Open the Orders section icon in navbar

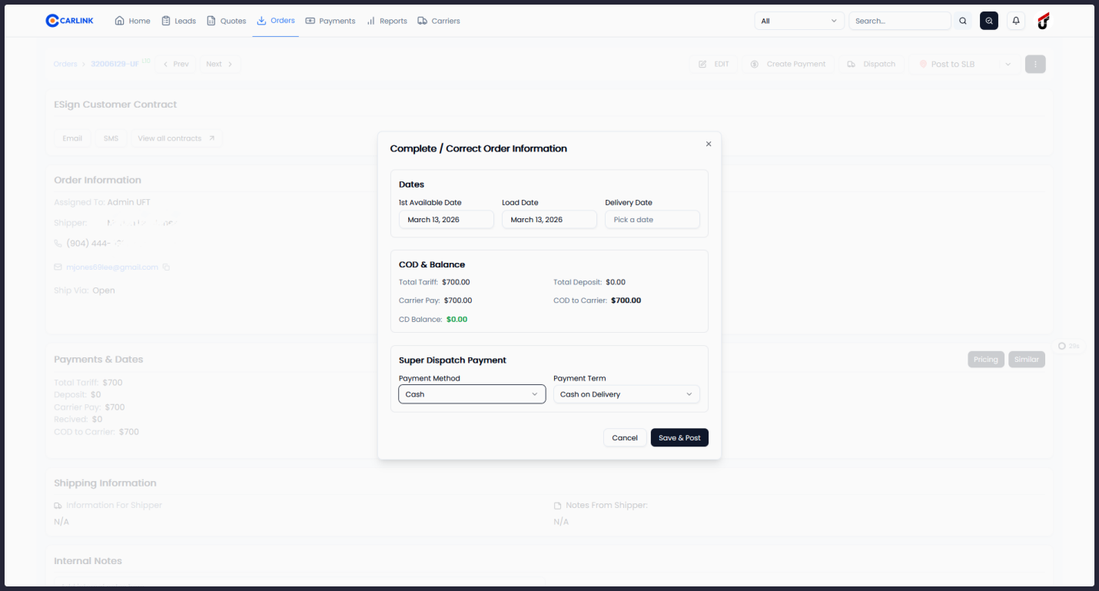(x=261, y=21)
